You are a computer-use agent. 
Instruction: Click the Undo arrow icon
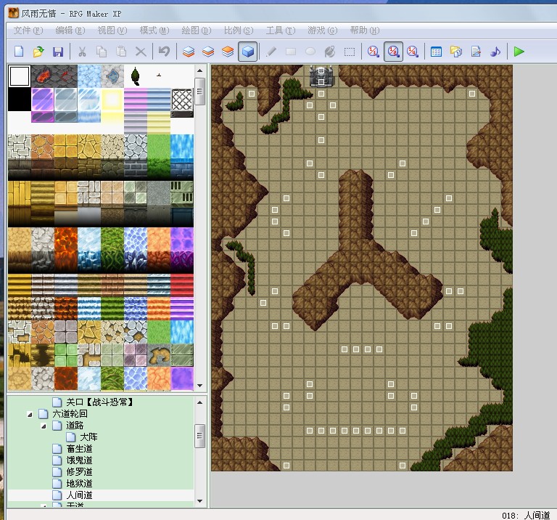pyautogui.click(x=165, y=52)
